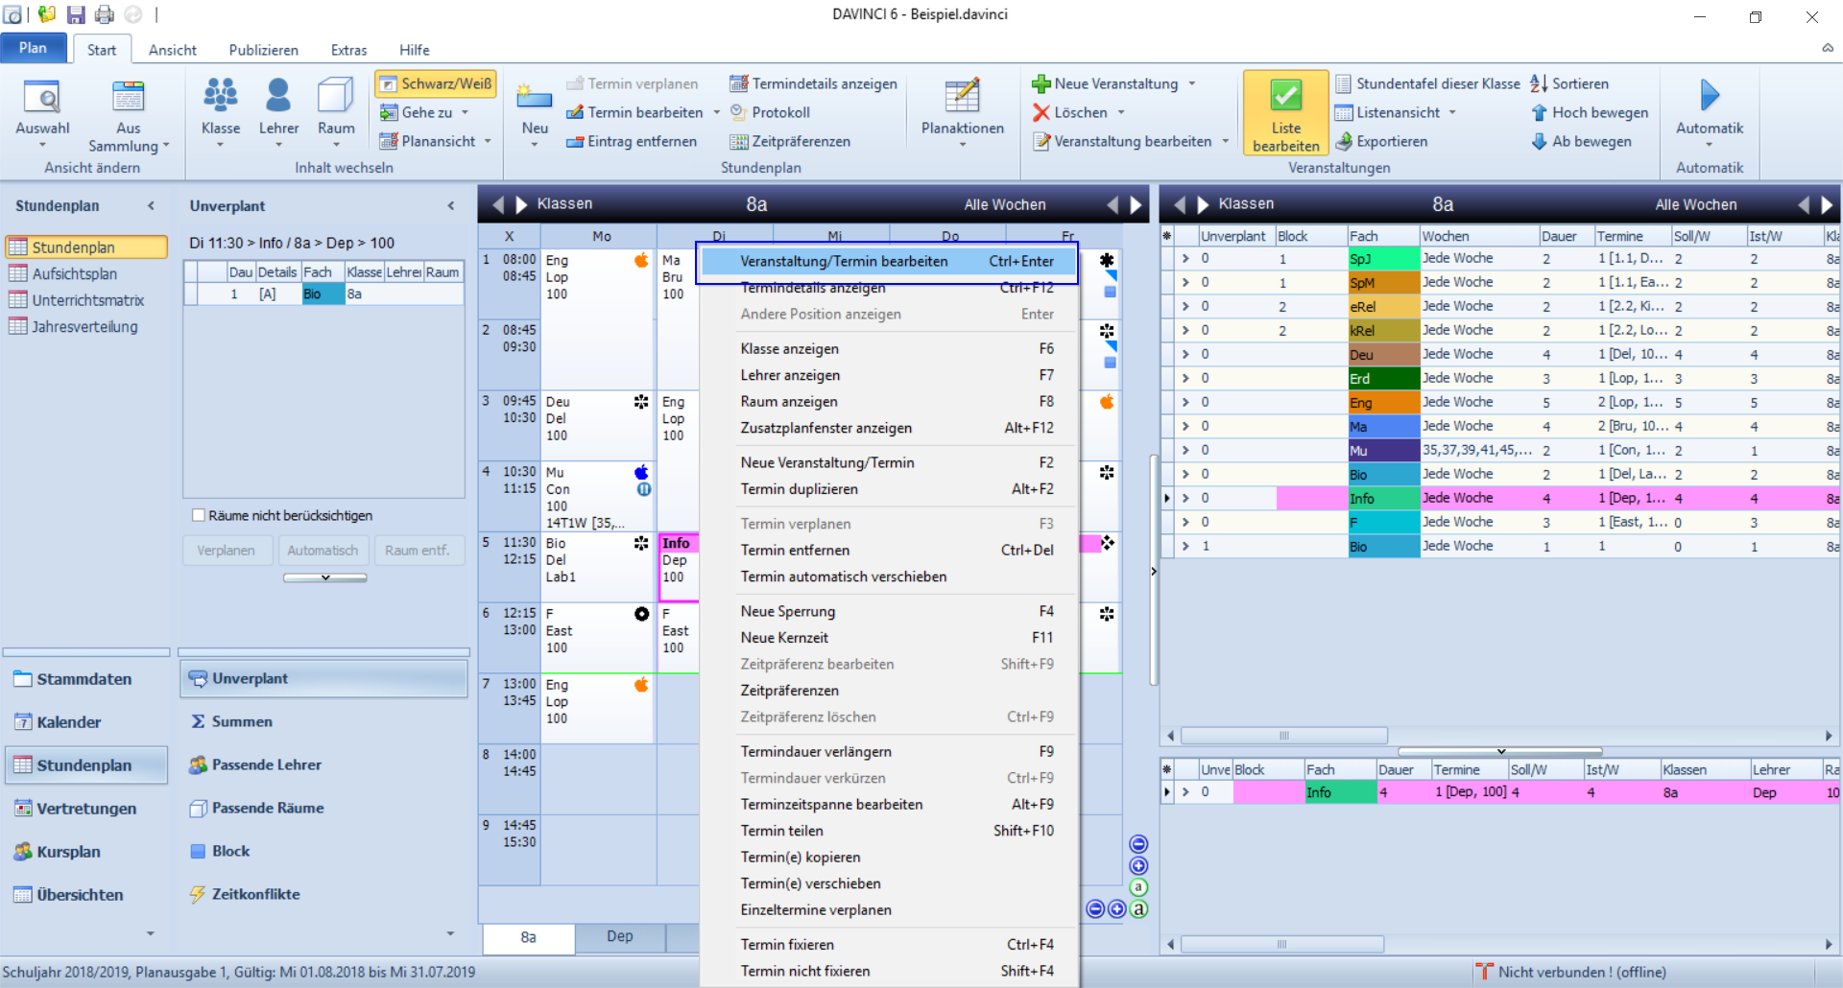
Task: Select Veranstaltung/Termin bearbeiten menu entry
Action: [x=890, y=261]
